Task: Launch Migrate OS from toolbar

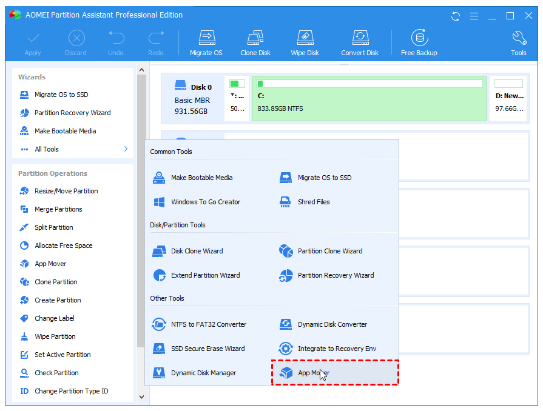Action: pos(206,44)
